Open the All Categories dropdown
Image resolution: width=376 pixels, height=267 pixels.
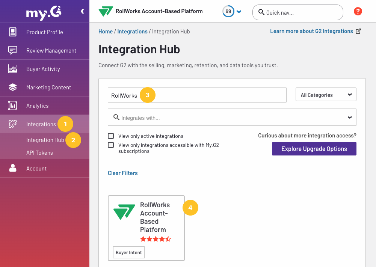[x=326, y=95]
